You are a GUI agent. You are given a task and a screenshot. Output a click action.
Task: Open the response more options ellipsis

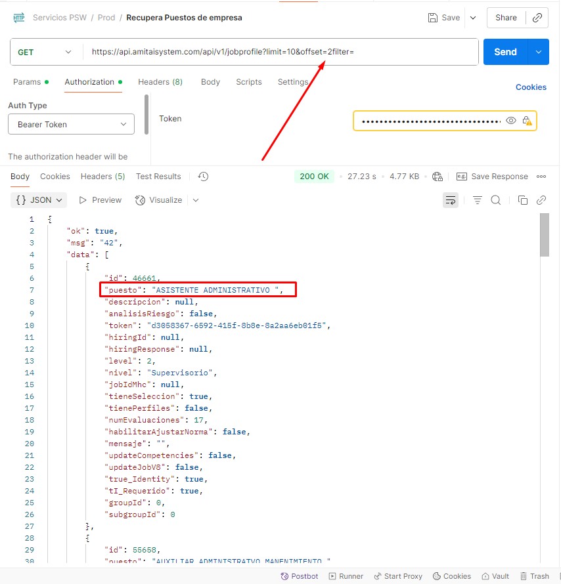point(541,177)
